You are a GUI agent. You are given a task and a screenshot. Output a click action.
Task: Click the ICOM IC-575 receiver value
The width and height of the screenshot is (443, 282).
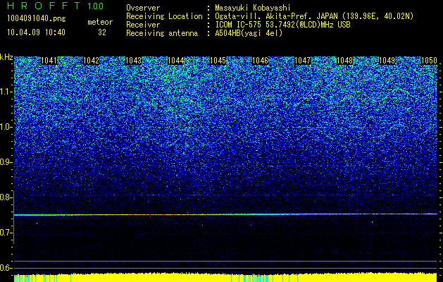(x=282, y=25)
